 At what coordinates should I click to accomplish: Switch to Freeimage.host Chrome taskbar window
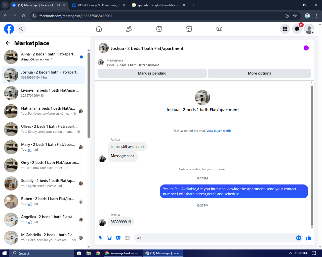(123, 253)
